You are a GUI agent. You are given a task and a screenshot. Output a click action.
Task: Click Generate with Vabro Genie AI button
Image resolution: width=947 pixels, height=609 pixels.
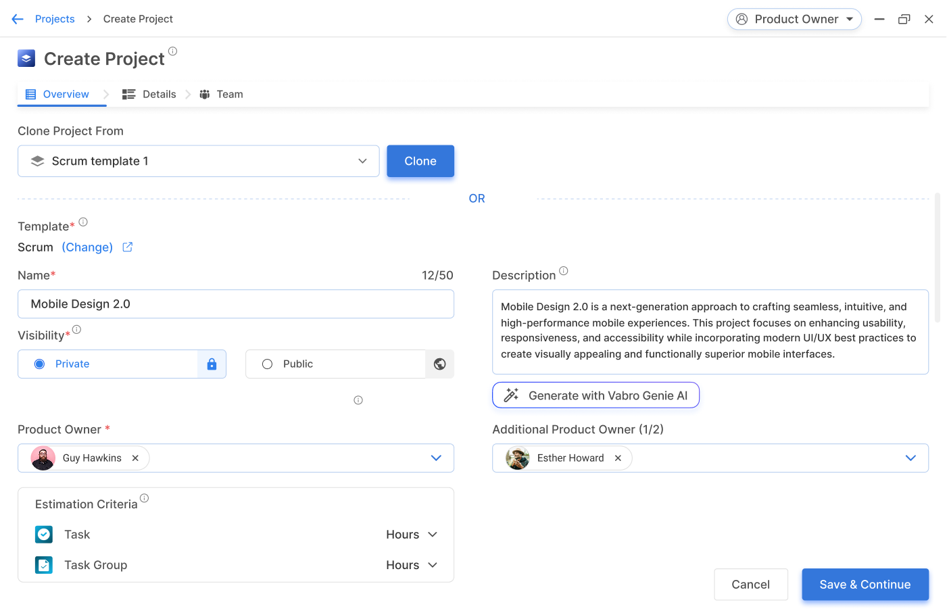pyautogui.click(x=596, y=395)
